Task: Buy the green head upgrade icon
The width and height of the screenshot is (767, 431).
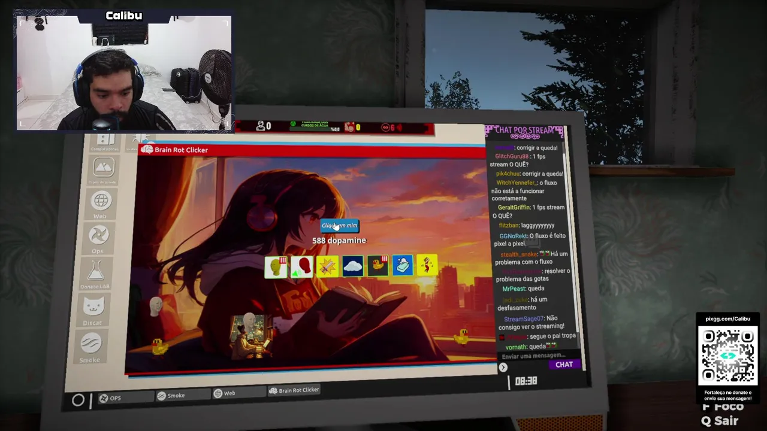Action: pos(276,266)
